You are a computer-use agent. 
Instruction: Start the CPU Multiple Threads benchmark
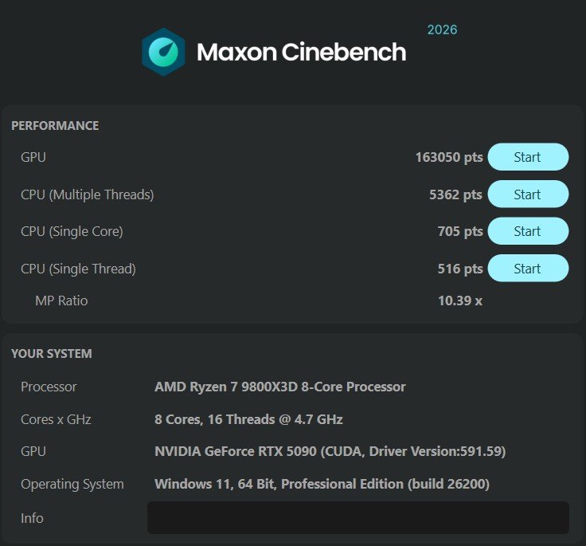coord(528,194)
